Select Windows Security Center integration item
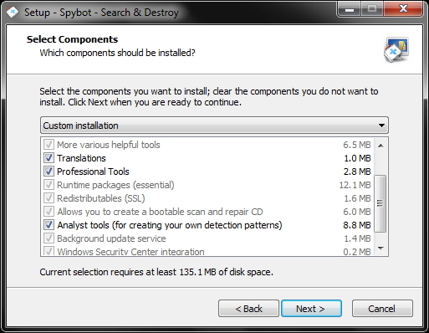 [x=207, y=251]
